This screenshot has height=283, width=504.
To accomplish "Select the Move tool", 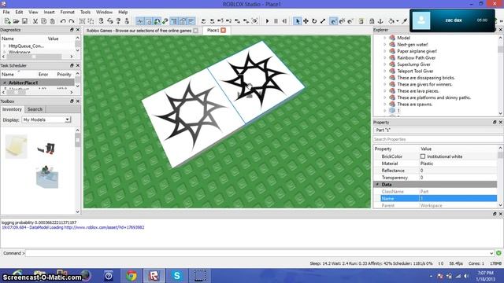I will click(x=306, y=21).
